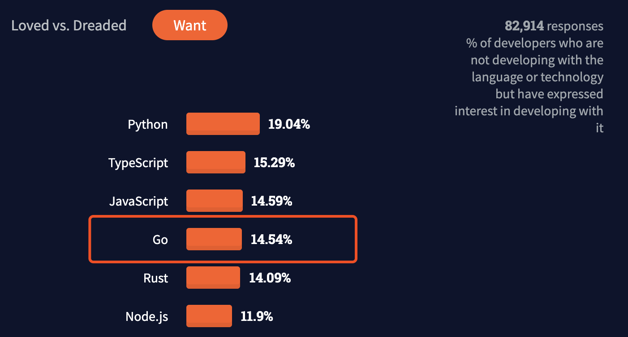
Task: Select the orange Want tab
Action: tap(190, 25)
